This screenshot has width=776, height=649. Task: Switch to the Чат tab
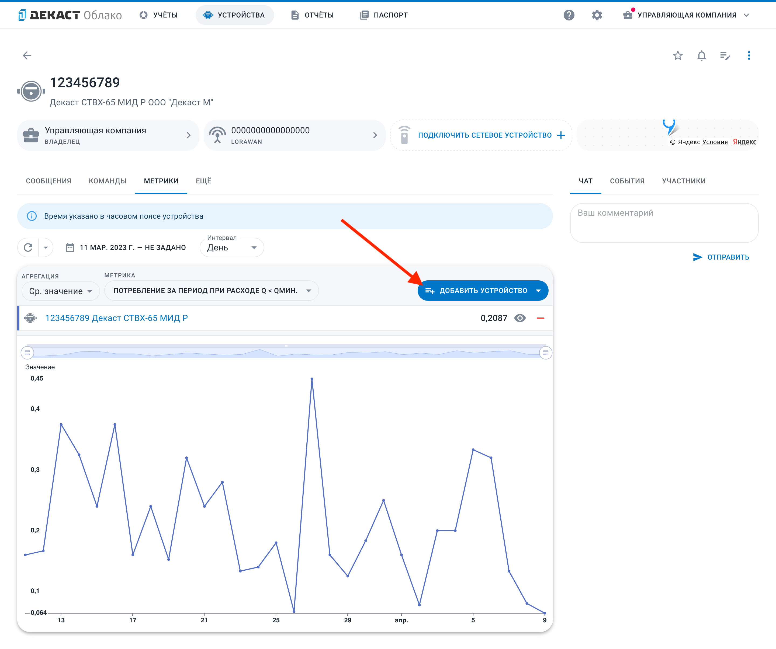tap(585, 181)
